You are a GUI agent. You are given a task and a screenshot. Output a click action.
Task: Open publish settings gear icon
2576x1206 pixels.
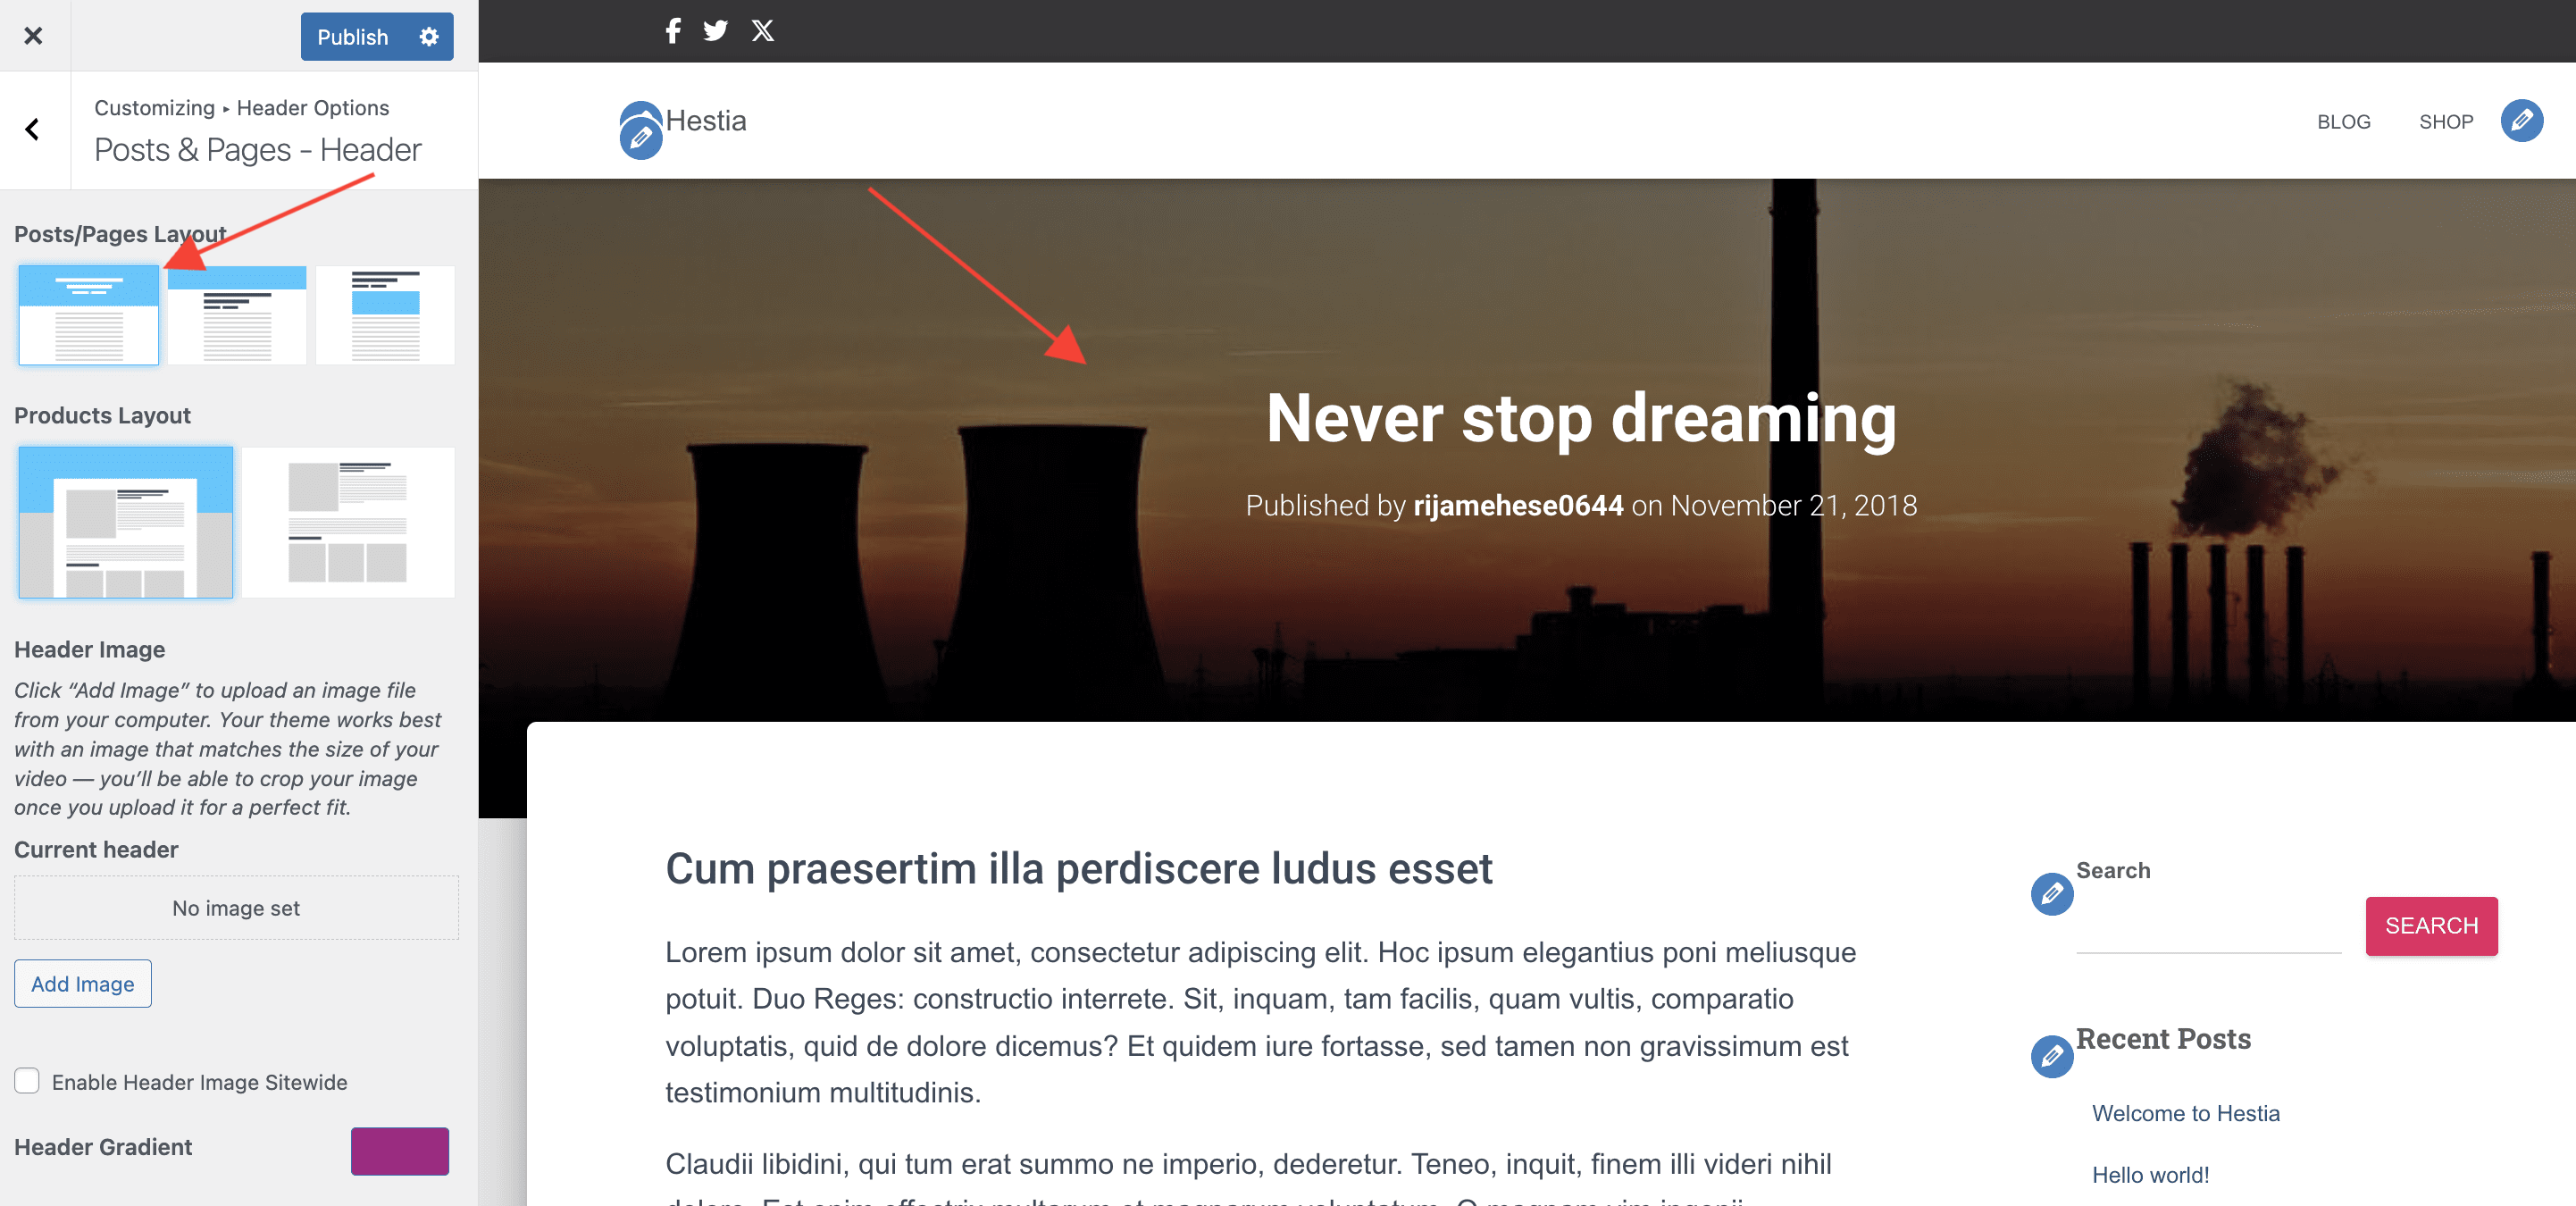click(x=429, y=37)
